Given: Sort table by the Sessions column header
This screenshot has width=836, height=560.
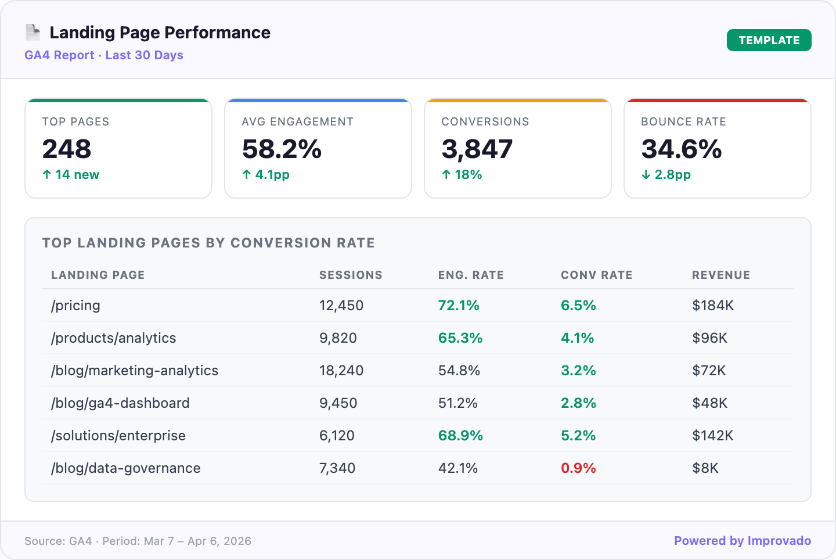Looking at the screenshot, I should (351, 275).
